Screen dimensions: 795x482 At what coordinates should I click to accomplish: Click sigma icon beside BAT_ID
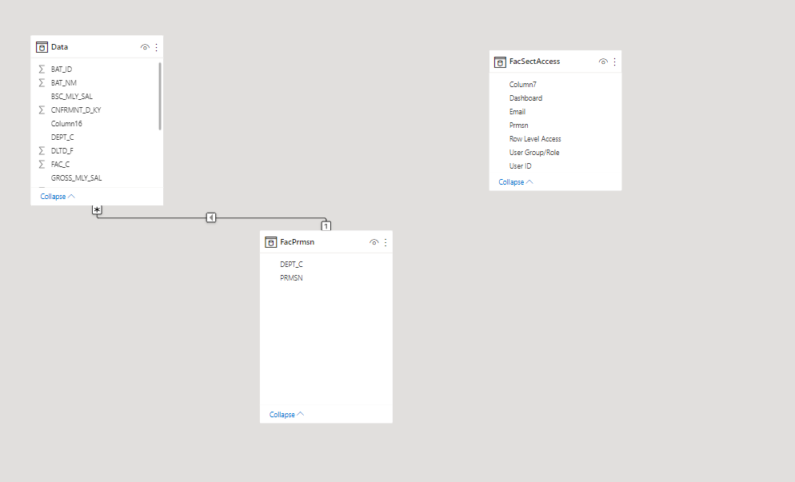(42, 69)
